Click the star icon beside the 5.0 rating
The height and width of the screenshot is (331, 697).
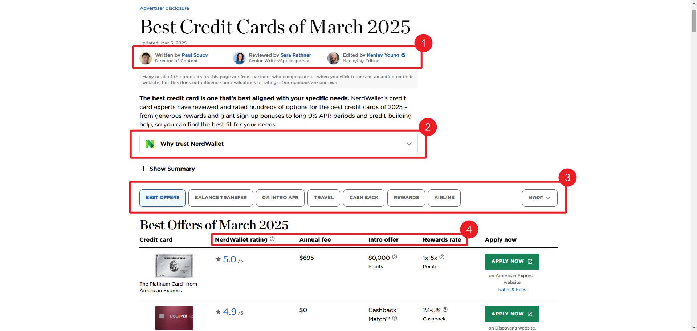coord(218,259)
